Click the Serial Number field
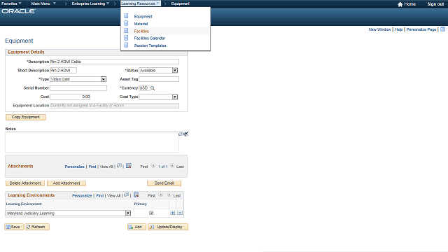The width and height of the screenshot is (448, 252). click(x=78, y=88)
